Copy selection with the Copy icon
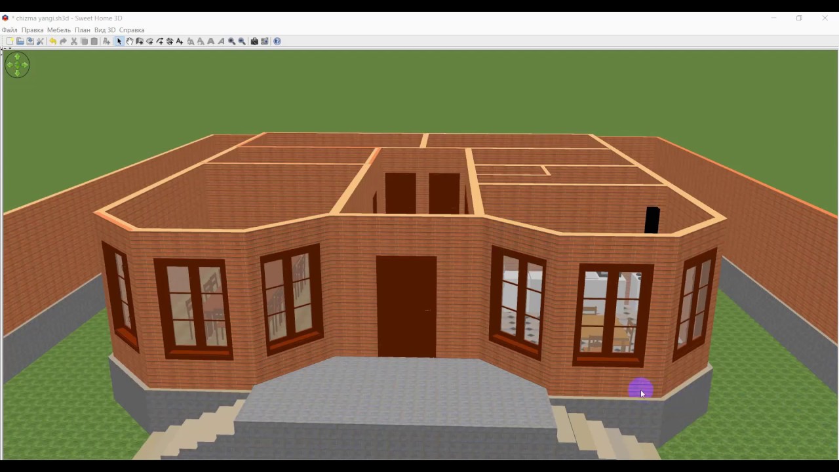839x472 pixels. [84, 41]
